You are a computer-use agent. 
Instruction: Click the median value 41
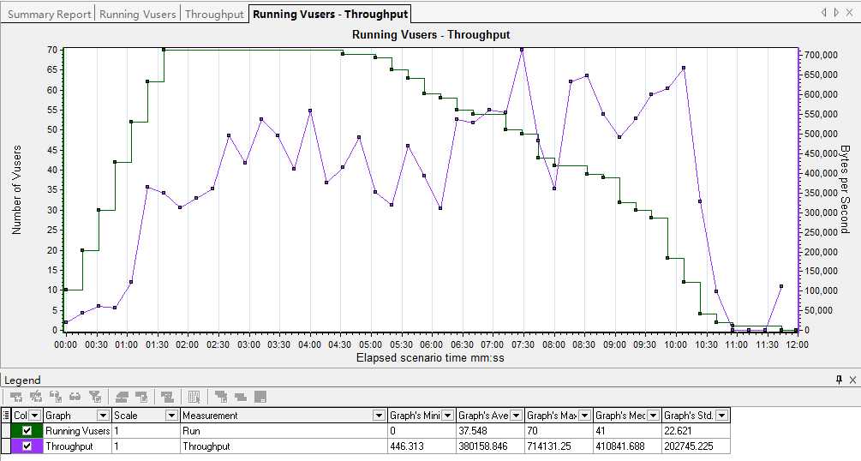601,431
